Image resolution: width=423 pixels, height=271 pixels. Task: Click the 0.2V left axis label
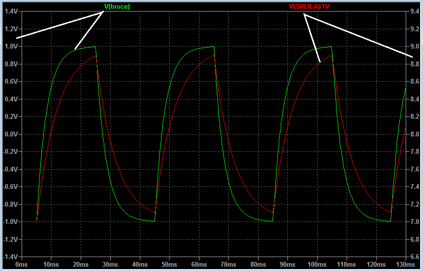tap(12, 116)
